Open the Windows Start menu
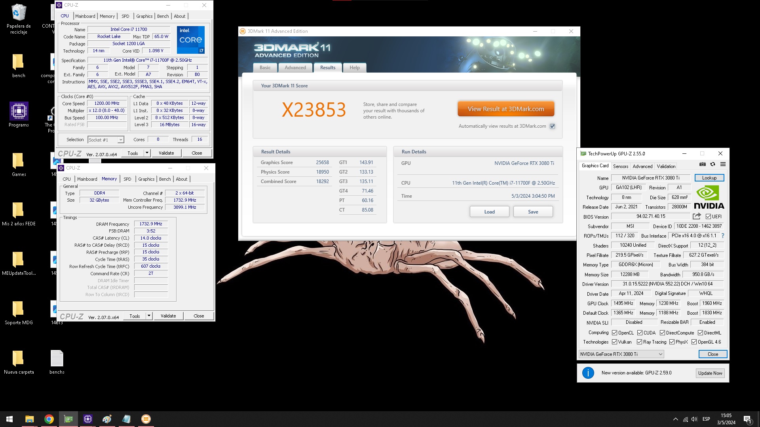Image resolution: width=760 pixels, height=427 pixels. pyautogui.click(x=9, y=419)
